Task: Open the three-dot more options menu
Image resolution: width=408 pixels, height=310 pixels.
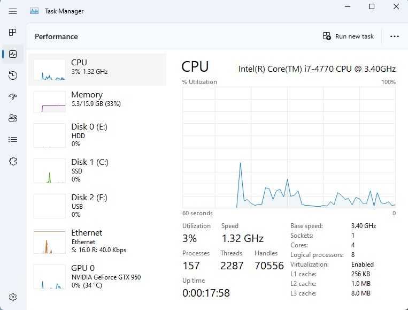Action: 395,36
